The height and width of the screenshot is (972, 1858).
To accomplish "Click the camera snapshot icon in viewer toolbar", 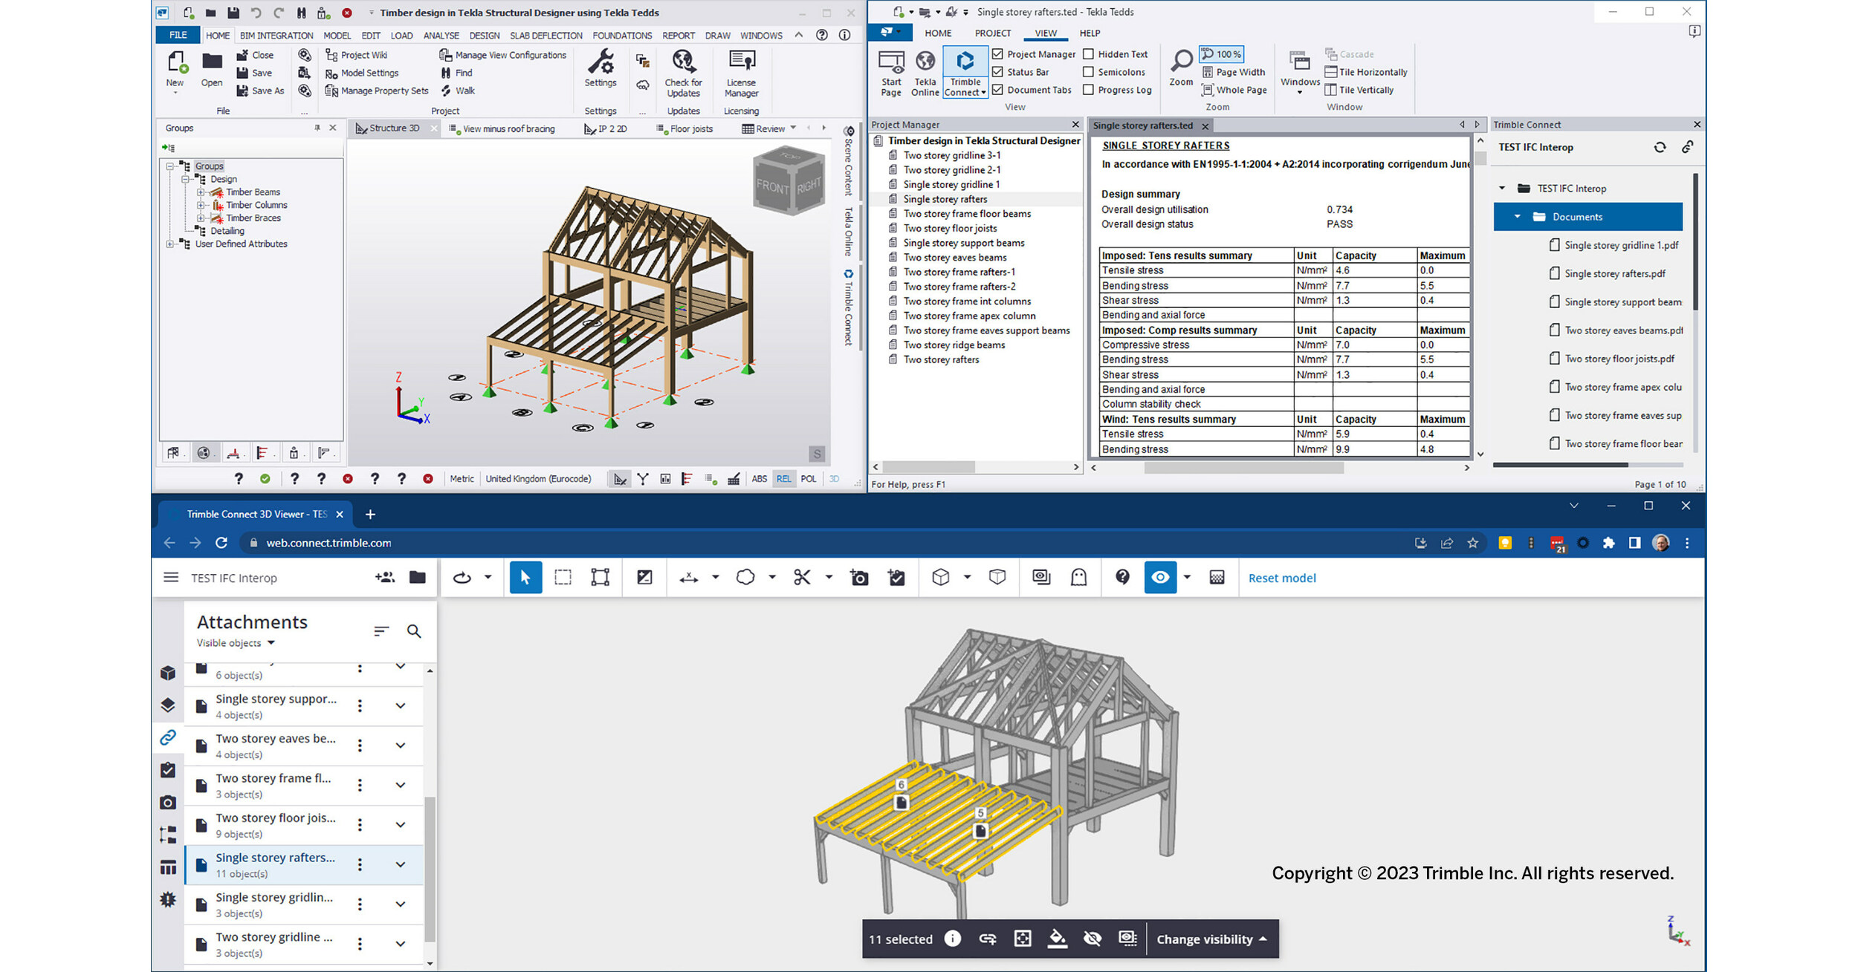I will pyautogui.click(x=859, y=578).
